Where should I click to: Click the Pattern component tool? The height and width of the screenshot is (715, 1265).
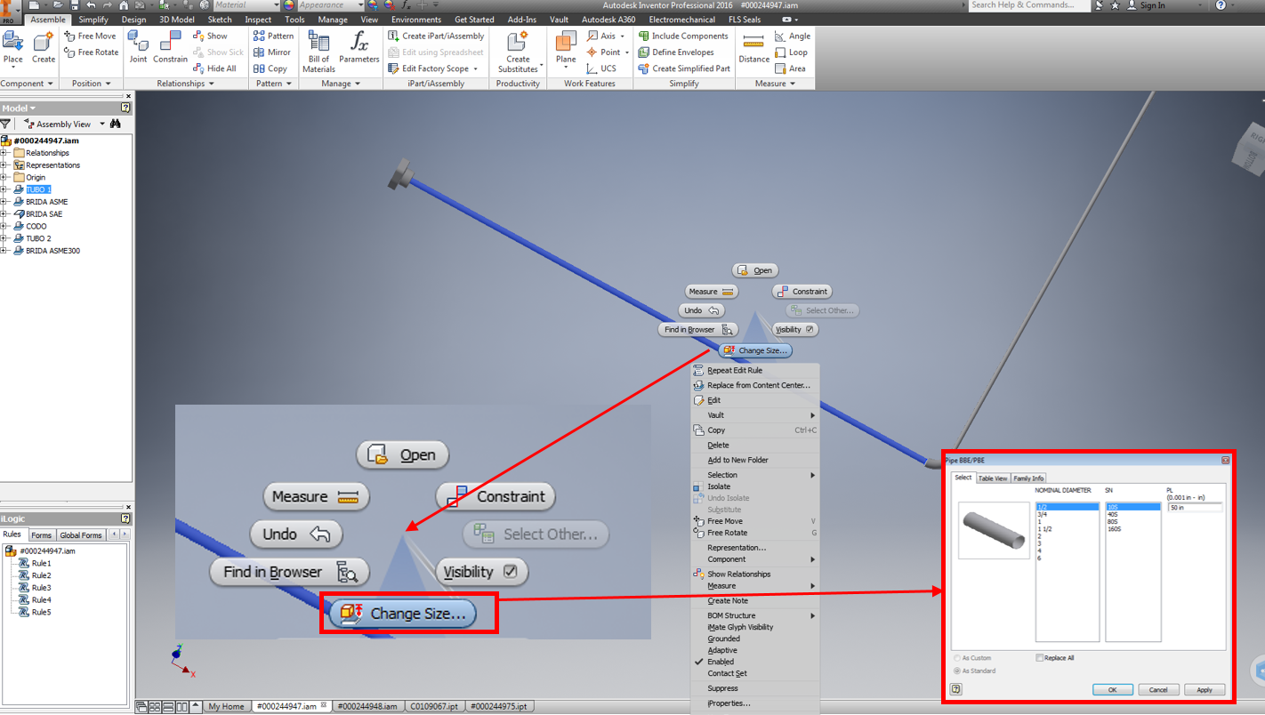[x=273, y=36]
